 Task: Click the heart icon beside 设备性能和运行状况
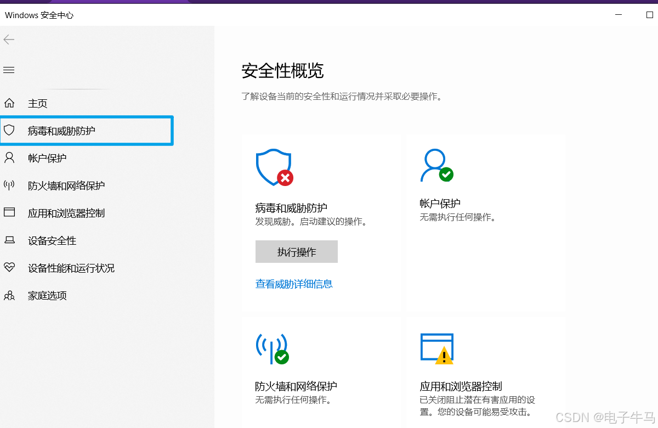tap(9, 268)
